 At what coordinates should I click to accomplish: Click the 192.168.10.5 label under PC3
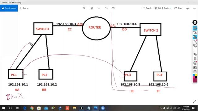[130, 84]
